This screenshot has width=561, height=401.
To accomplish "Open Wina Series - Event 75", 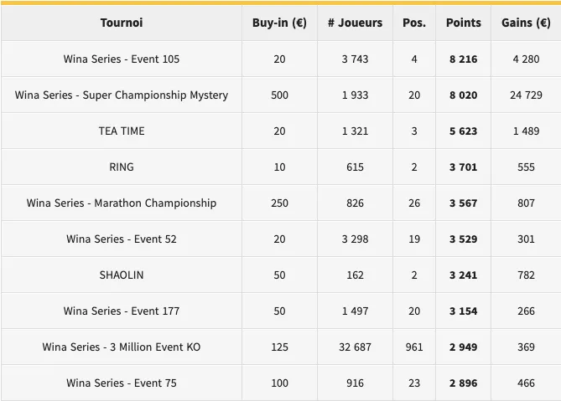I will 122,383.
